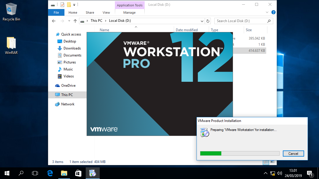Refresh the Local Disk (D:) folder
The image size is (319, 179).
point(208,21)
